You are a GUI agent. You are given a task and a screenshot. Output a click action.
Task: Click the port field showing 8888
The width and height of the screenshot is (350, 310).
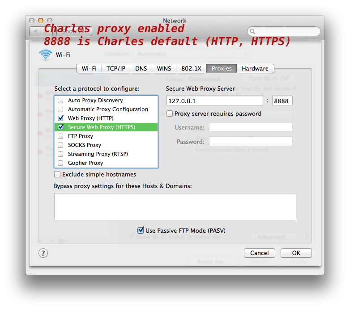click(282, 101)
